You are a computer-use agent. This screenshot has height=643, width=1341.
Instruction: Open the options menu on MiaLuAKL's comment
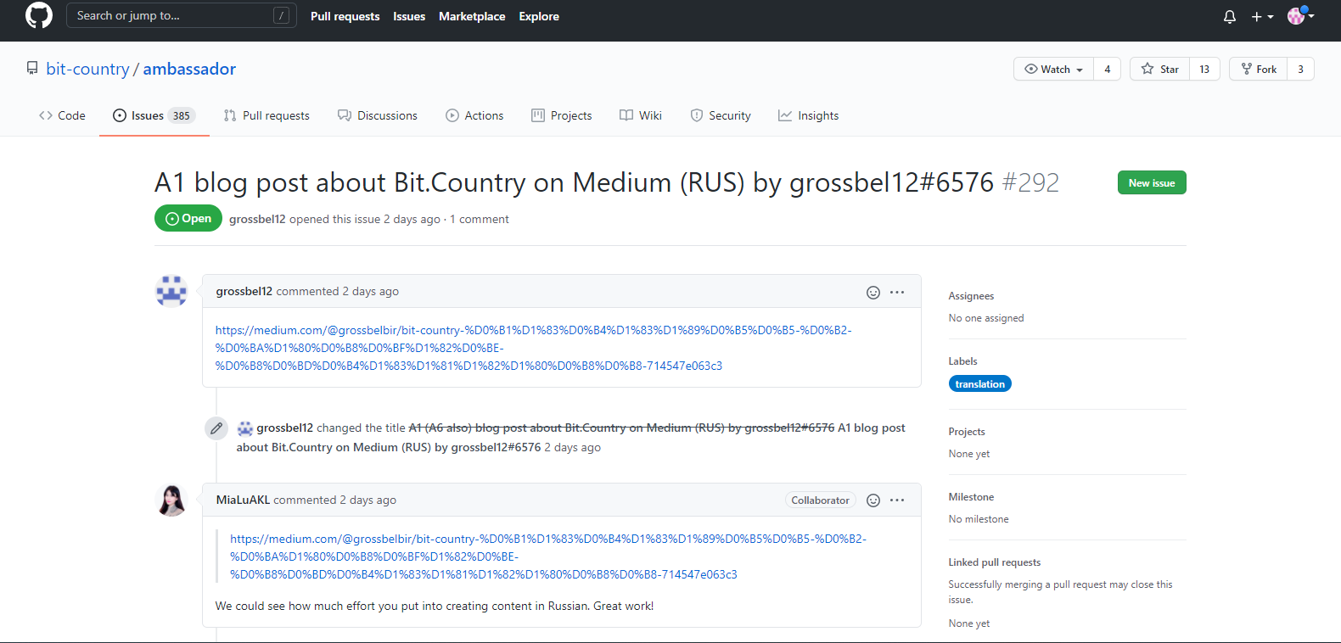897,500
